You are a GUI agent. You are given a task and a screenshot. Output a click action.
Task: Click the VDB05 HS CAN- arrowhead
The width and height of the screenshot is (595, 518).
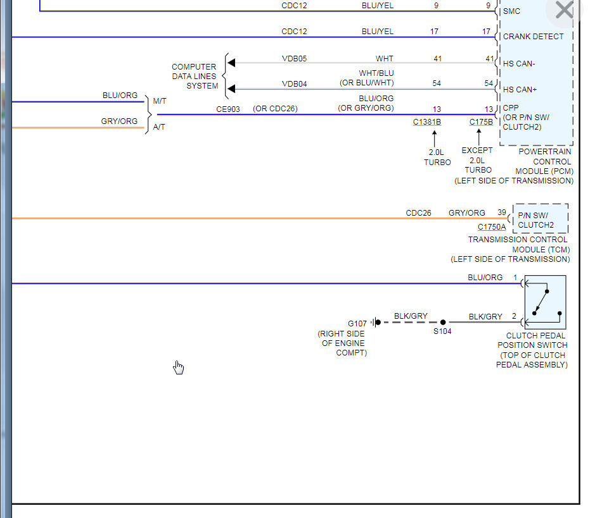point(231,63)
